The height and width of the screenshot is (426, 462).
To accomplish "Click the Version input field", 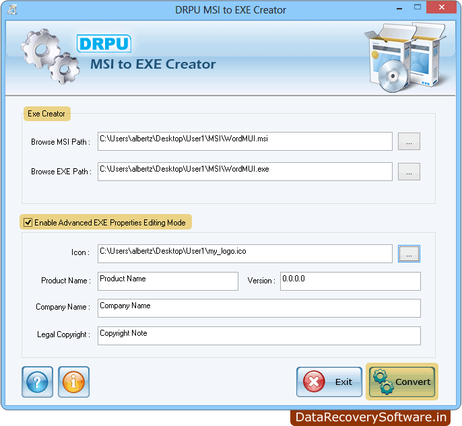I will click(350, 281).
